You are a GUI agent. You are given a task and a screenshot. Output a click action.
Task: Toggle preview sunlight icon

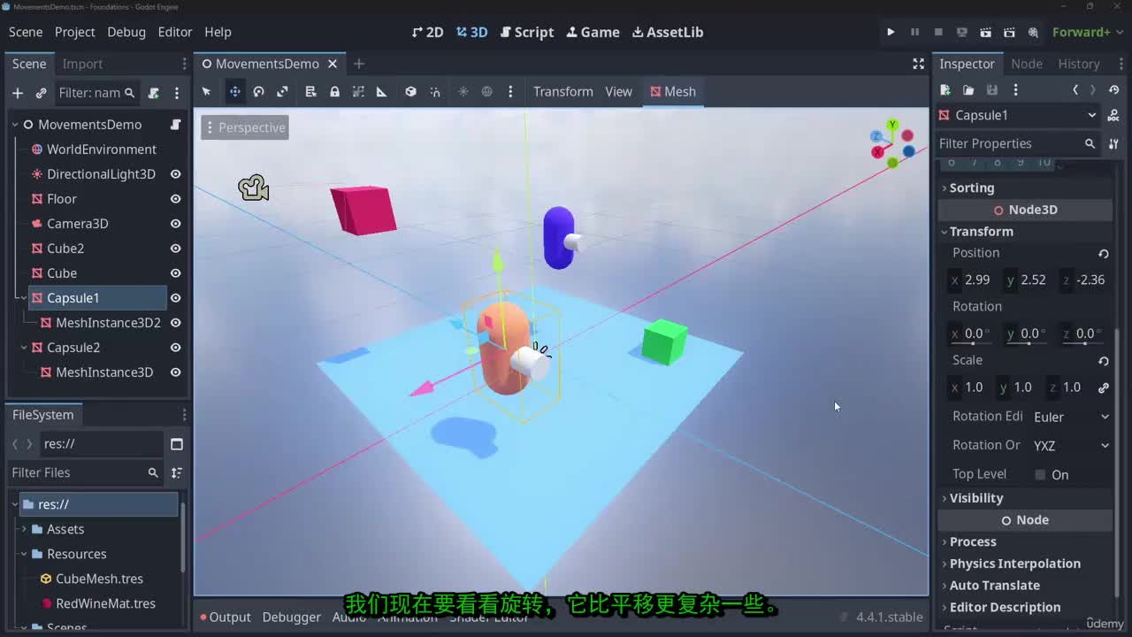pyautogui.click(x=463, y=91)
